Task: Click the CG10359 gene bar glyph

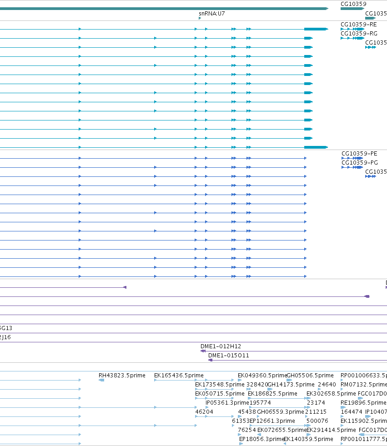Action: (352, 9)
